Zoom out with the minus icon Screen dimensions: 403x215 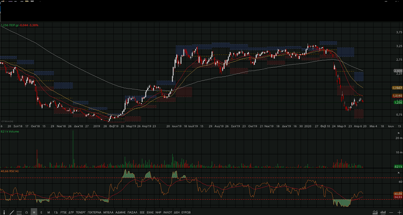pos(391,212)
